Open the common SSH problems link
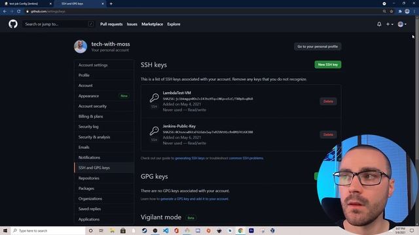This screenshot has height=235, width=419. click(x=246, y=158)
